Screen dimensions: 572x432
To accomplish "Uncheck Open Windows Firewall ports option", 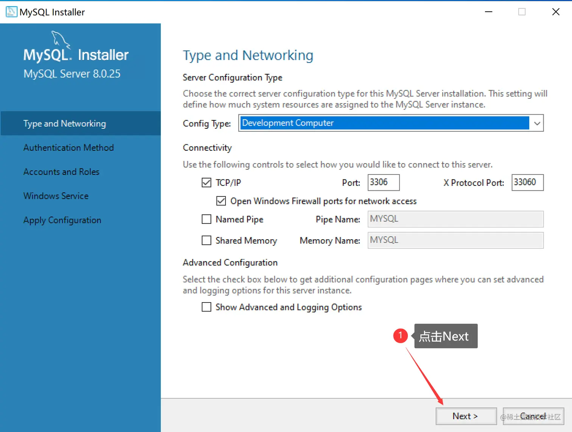I will click(221, 201).
